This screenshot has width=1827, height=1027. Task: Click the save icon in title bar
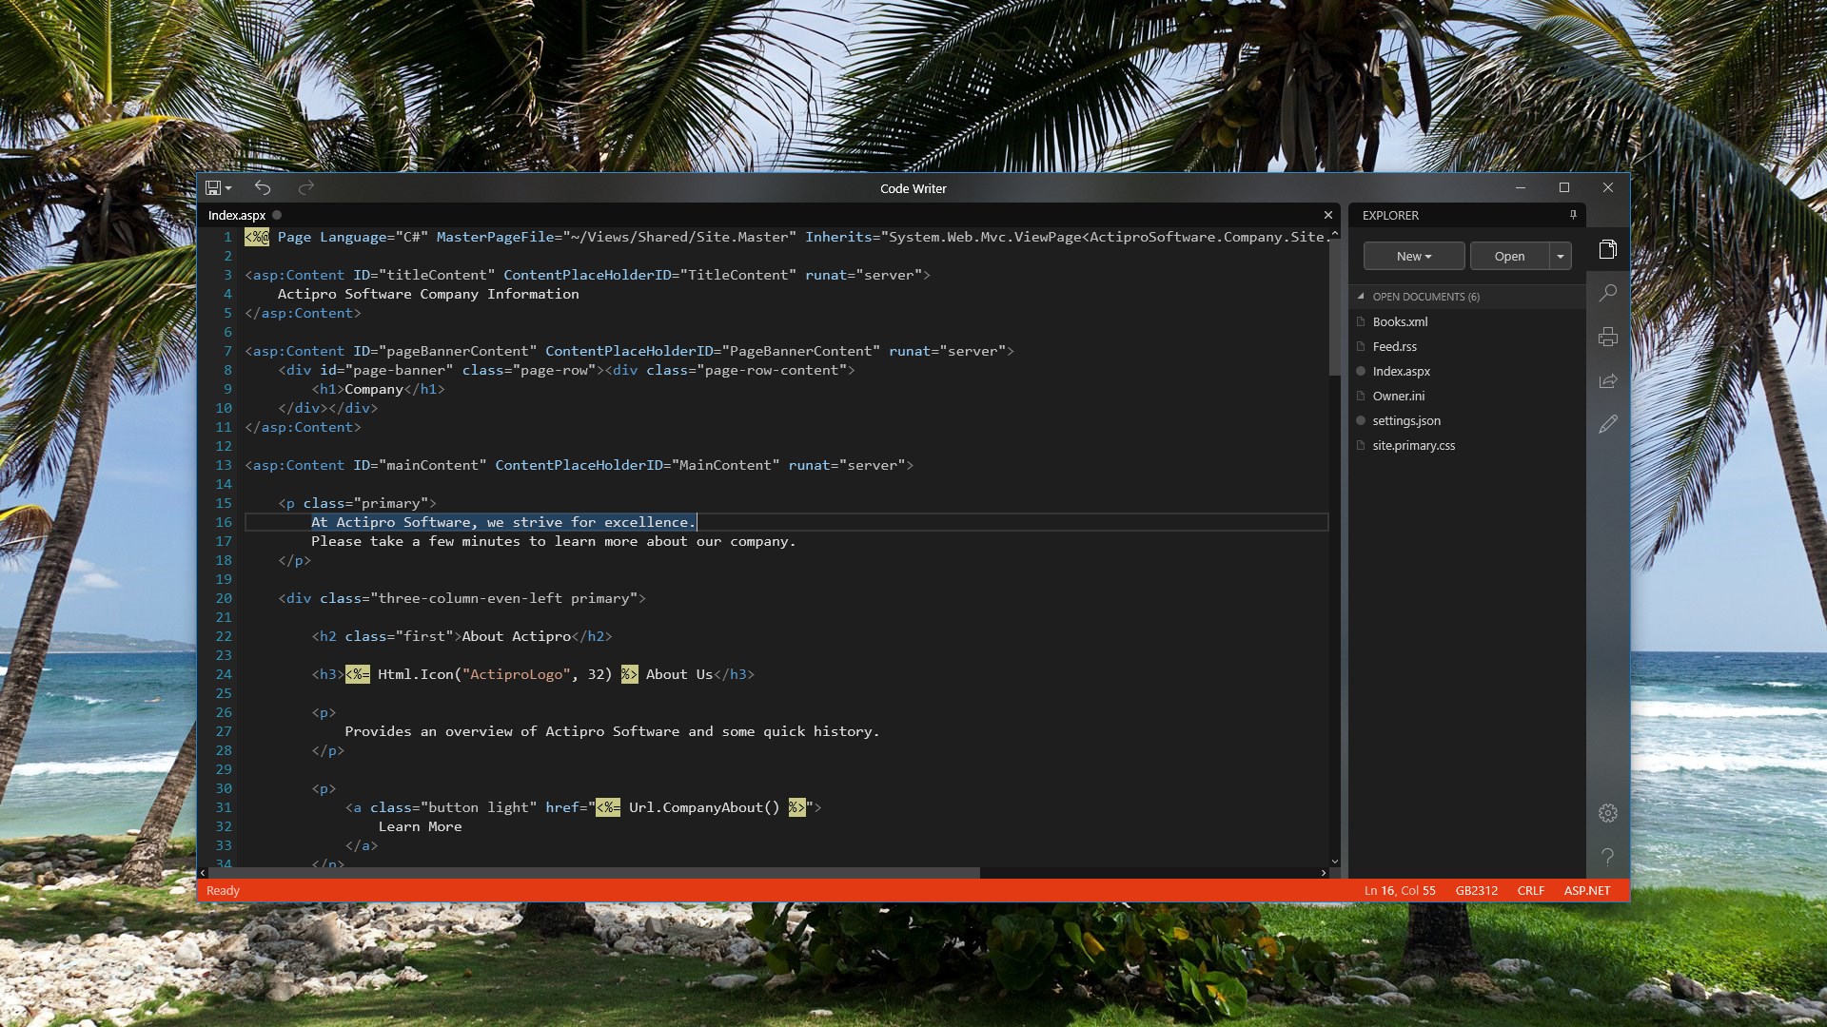point(213,188)
